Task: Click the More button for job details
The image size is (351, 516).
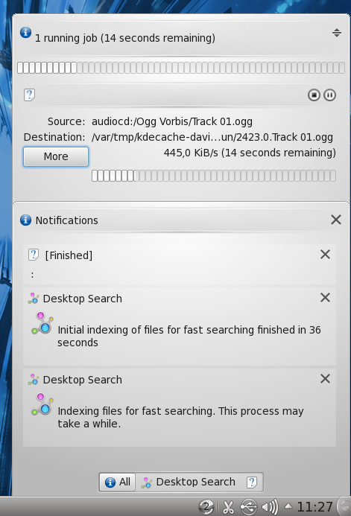Action: (56, 156)
